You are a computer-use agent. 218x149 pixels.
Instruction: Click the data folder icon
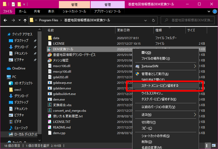tap(50, 38)
